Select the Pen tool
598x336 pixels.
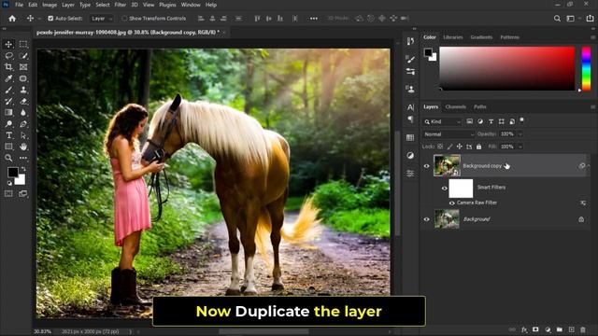(x=23, y=124)
